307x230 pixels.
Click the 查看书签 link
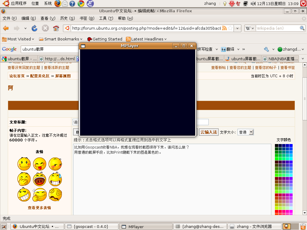click(288, 68)
